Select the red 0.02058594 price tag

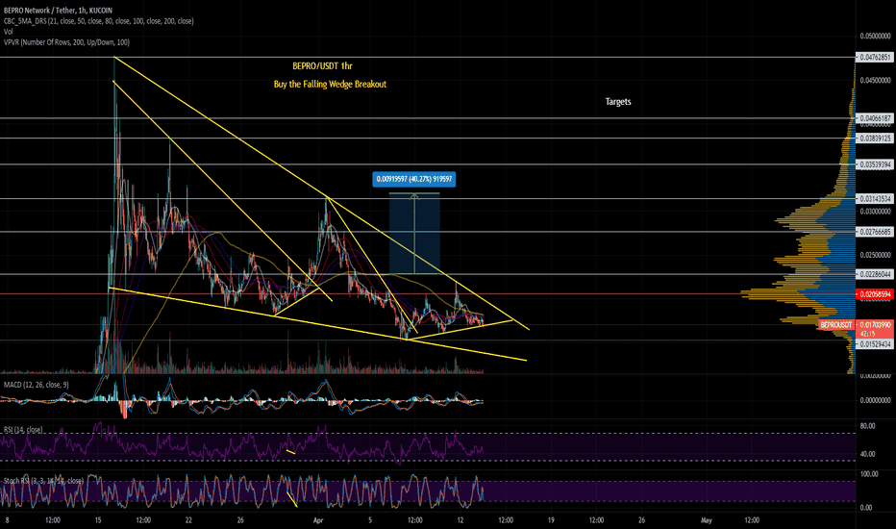[874, 294]
